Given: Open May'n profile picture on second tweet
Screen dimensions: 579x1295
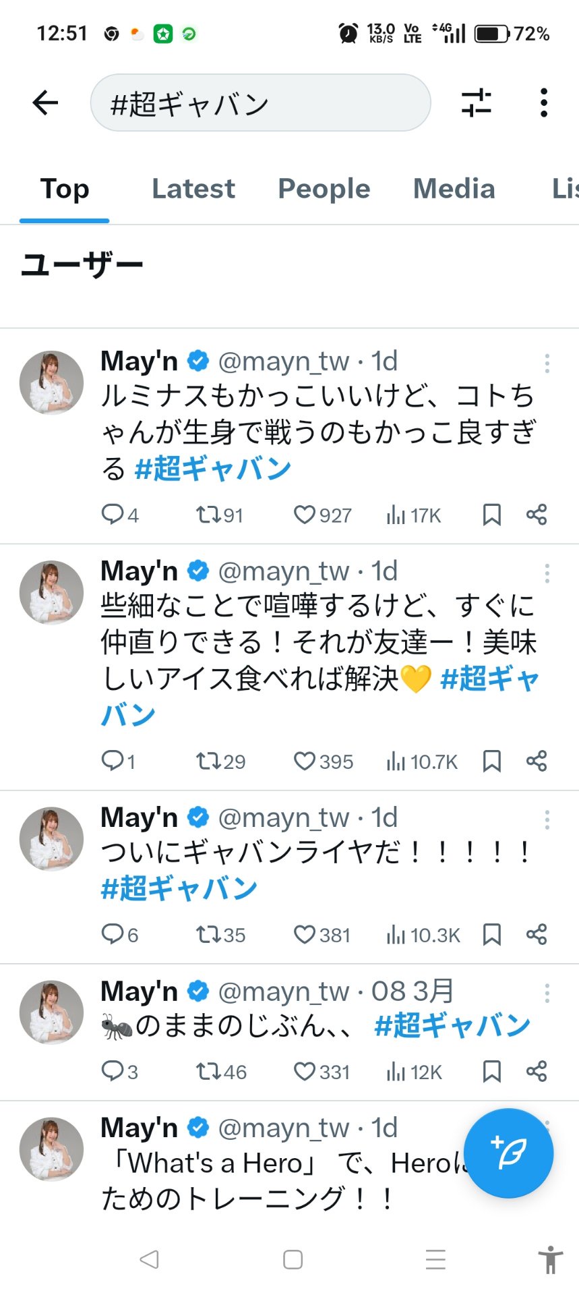Looking at the screenshot, I should (x=51, y=592).
